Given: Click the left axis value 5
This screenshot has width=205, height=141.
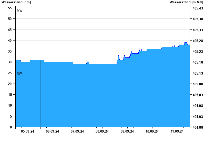Looking at the screenshot, I should point(11,116).
